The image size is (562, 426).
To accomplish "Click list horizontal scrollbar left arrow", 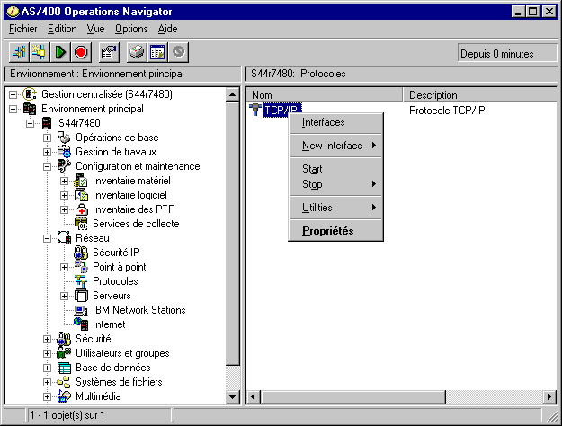I will click(254, 396).
